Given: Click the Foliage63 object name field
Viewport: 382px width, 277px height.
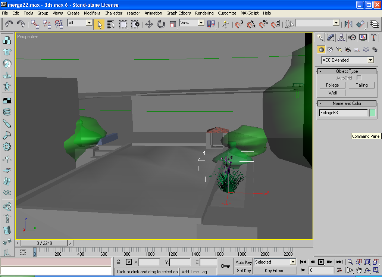Looking at the screenshot, I should point(343,113).
